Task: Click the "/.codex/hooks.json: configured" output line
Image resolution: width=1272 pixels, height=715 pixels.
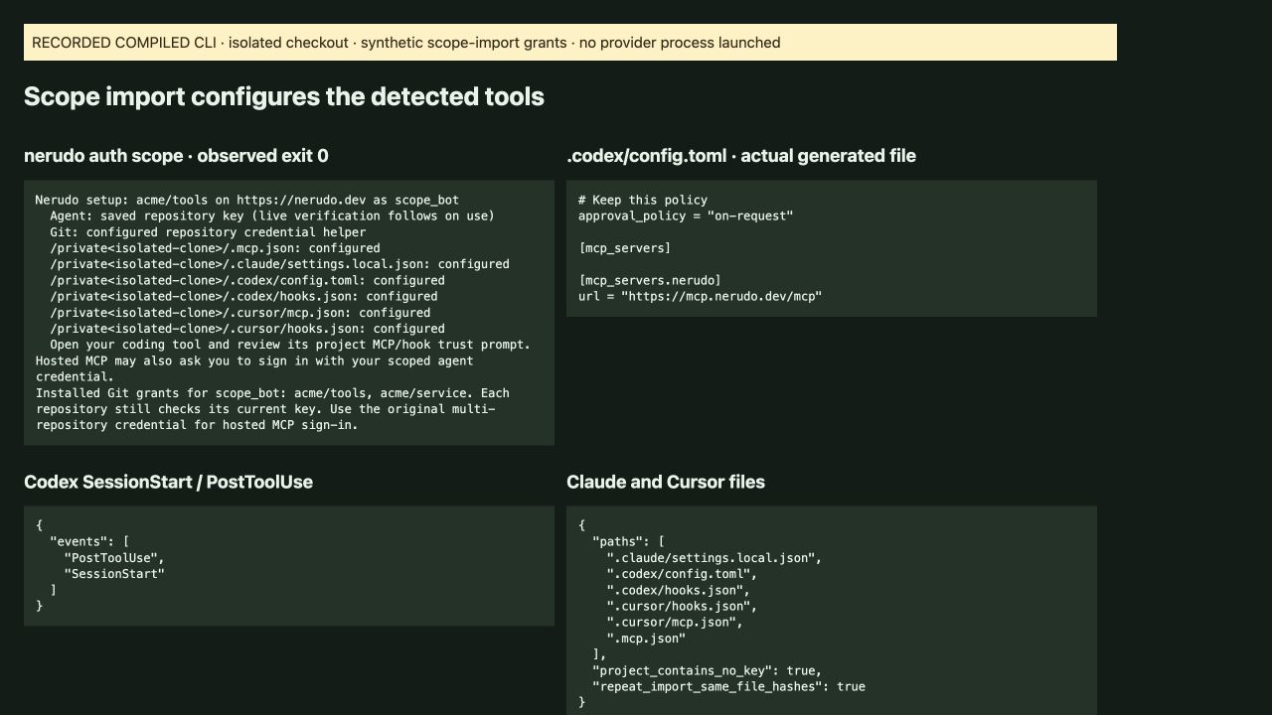Action: [x=244, y=296]
